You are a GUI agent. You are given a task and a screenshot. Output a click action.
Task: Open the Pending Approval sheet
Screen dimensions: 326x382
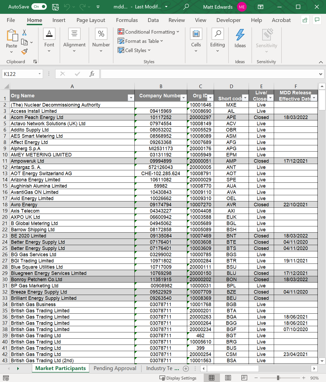click(115, 368)
